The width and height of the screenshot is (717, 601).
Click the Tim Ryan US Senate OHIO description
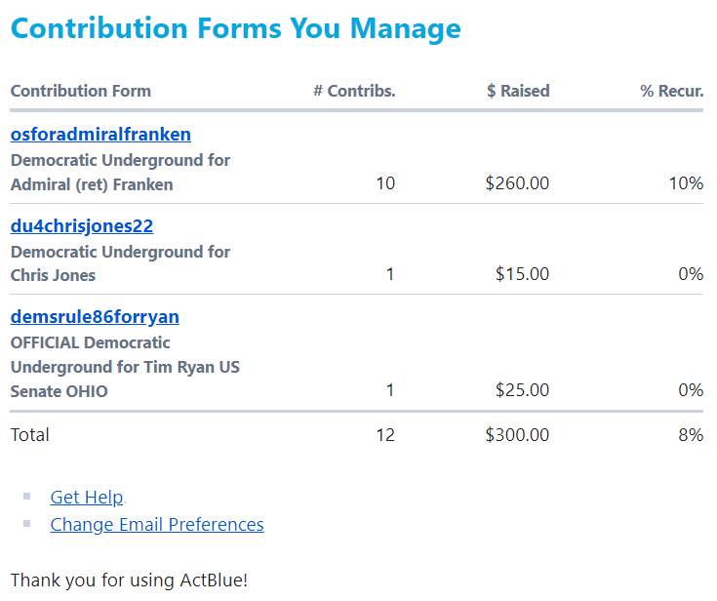125,367
